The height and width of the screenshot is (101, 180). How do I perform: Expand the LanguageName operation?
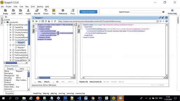pos(10,60)
